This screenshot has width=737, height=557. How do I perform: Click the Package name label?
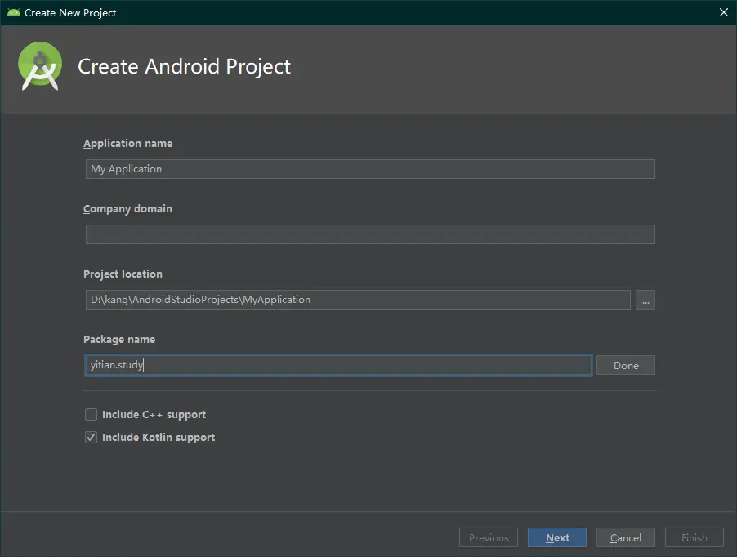(119, 339)
